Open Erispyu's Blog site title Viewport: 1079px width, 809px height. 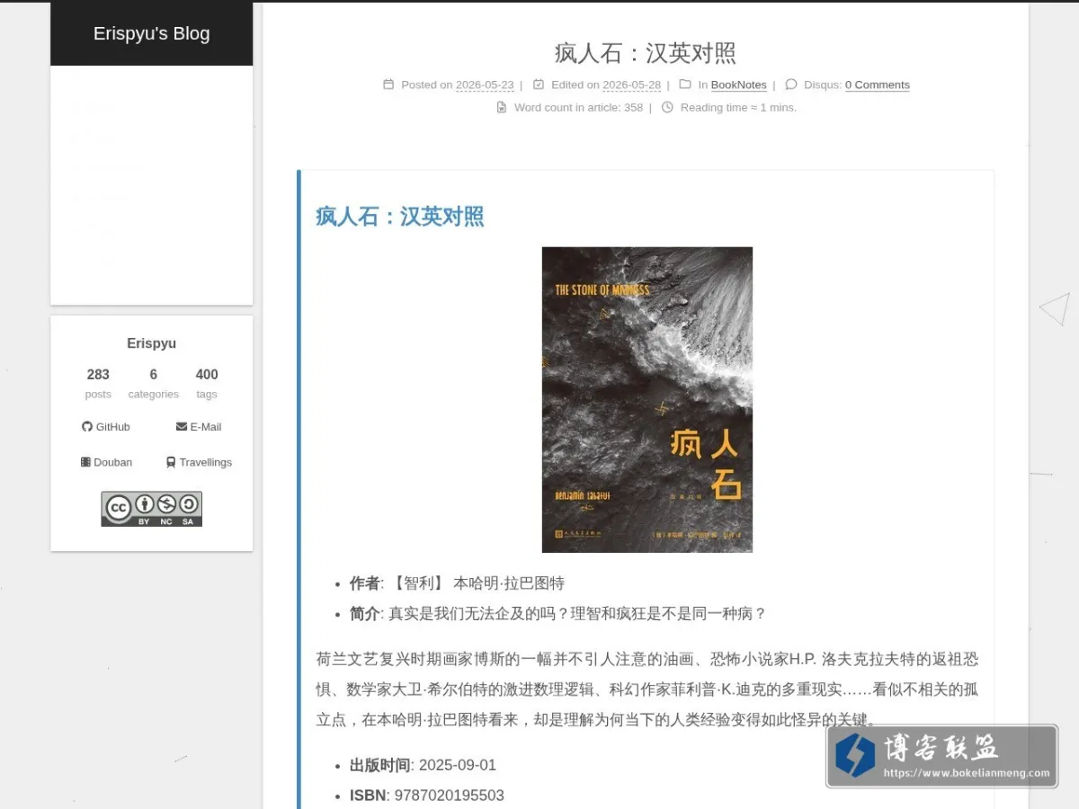tap(151, 33)
